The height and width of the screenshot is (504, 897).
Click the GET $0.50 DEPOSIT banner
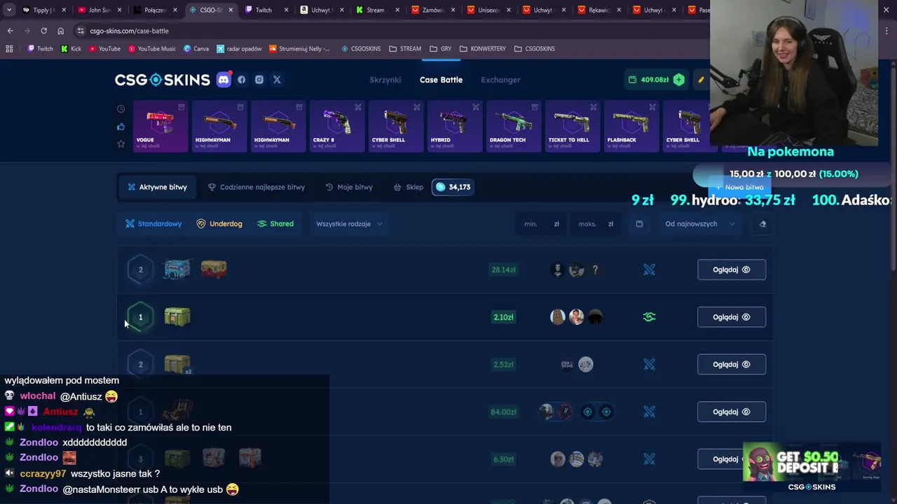click(x=812, y=467)
